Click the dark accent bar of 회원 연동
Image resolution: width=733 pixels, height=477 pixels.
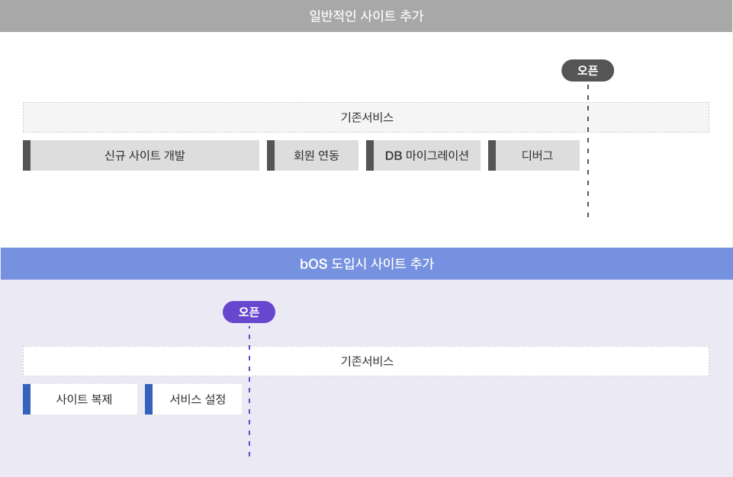tap(271, 155)
